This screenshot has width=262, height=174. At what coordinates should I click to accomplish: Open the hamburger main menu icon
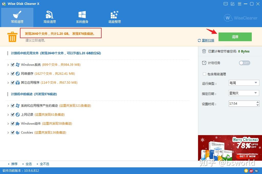(x=240, y=4)
